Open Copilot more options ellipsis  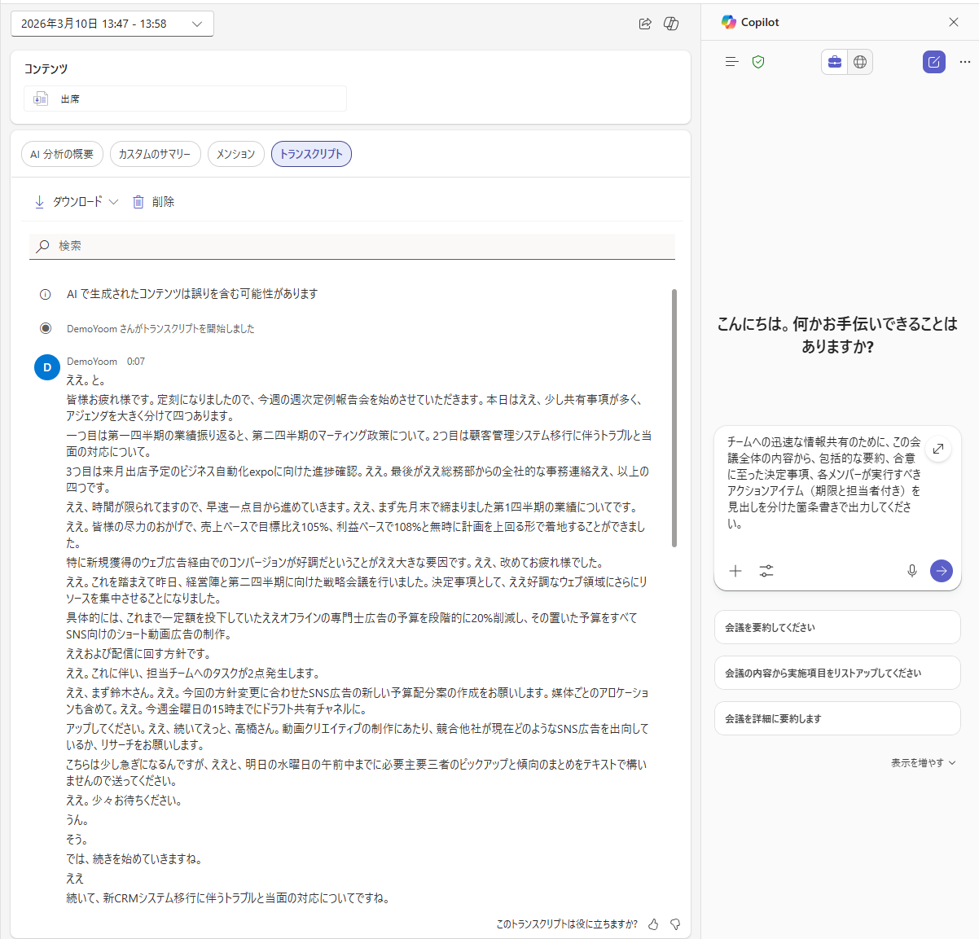click(x=964, y=62)
